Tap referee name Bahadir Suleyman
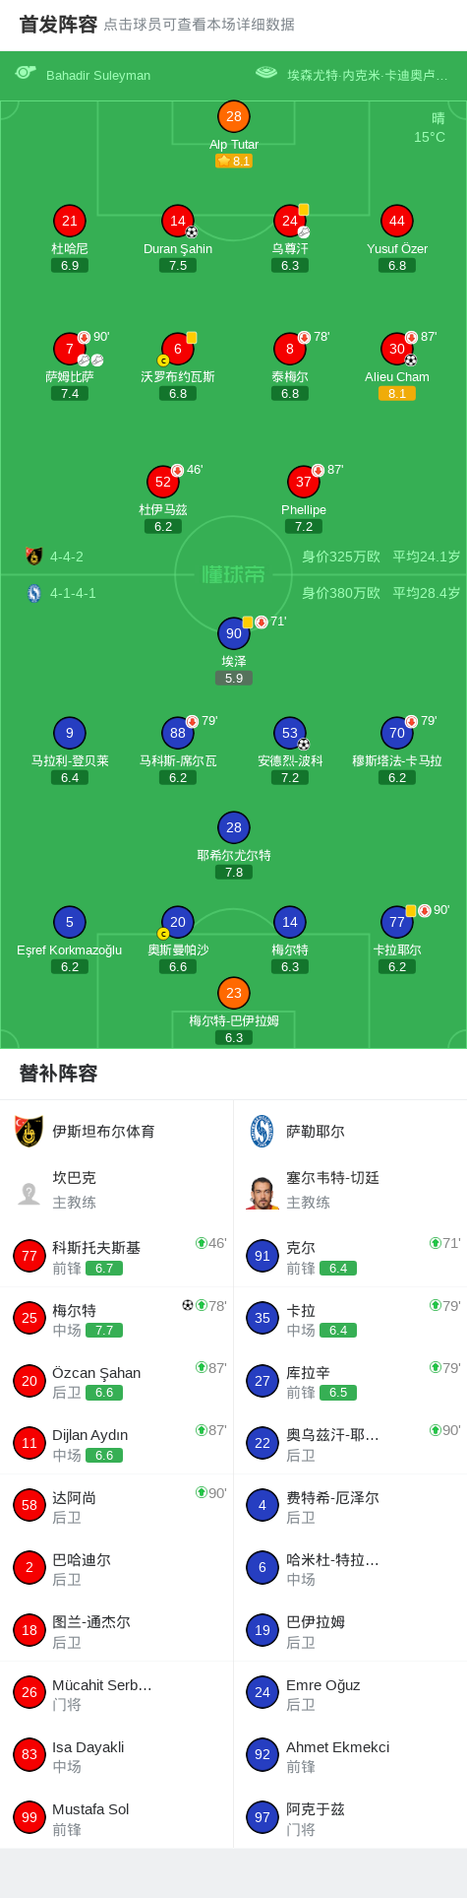Screen dimensions: 467x1898 98,75
